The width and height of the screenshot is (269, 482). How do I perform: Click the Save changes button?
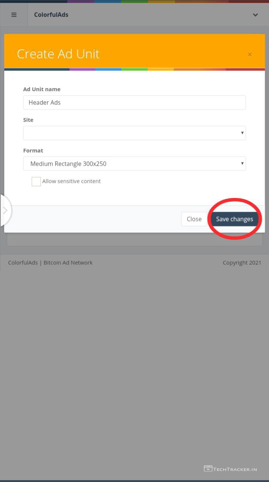point(234,219)
